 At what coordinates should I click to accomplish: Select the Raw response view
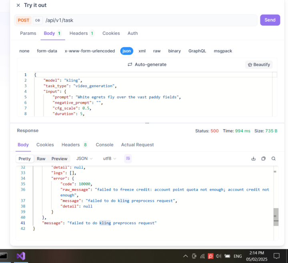coord(41,159)
